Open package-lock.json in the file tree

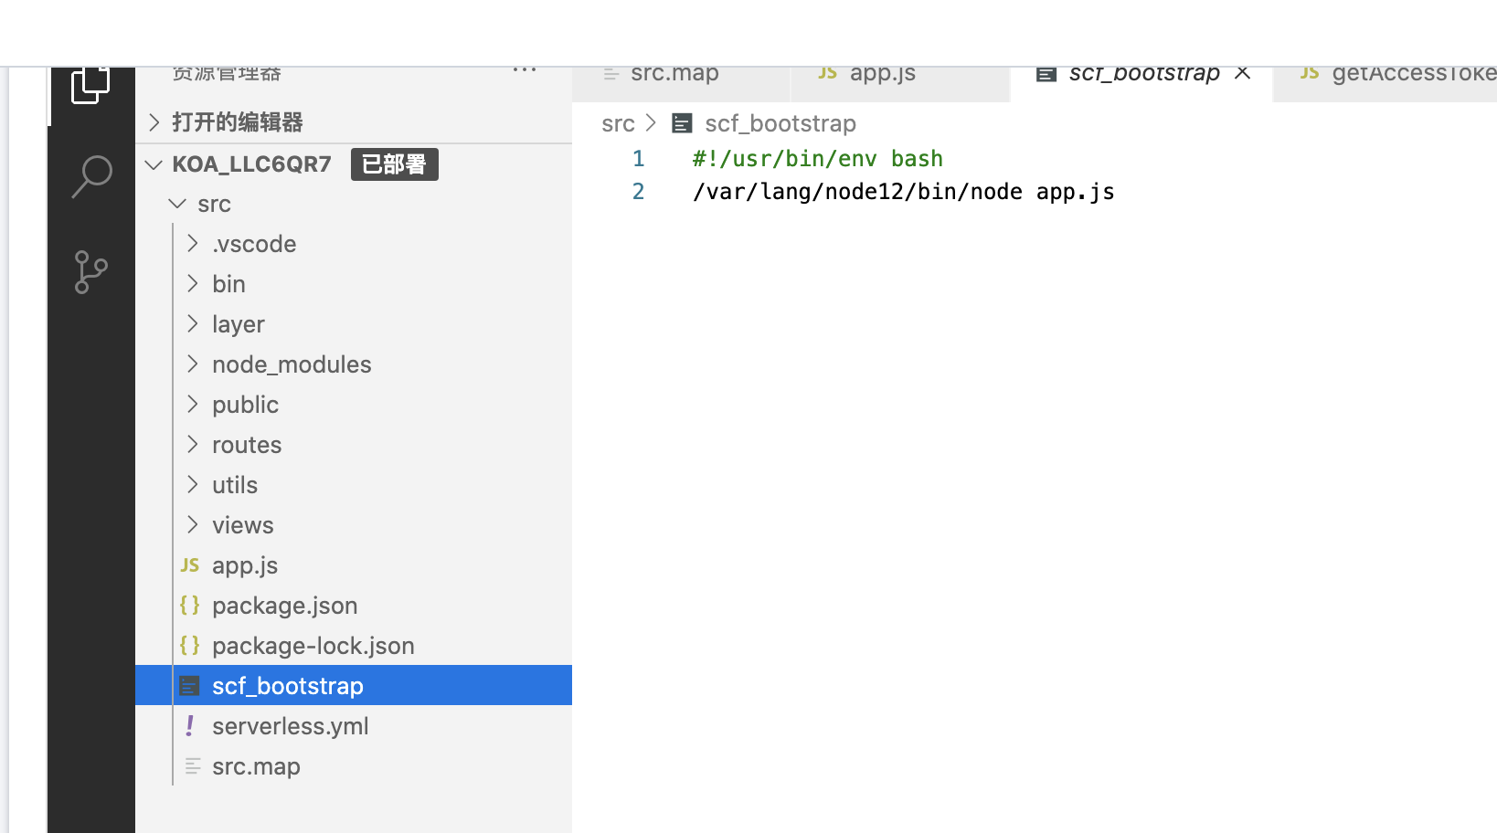pos(354,646)
